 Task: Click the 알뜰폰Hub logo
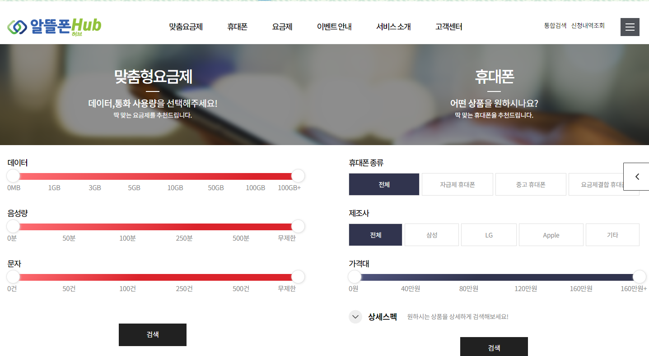[53, 27]
